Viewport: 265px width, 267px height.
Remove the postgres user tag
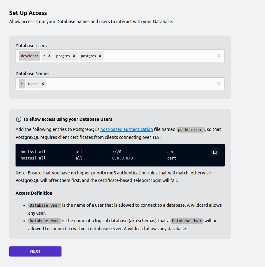[100, 56]
